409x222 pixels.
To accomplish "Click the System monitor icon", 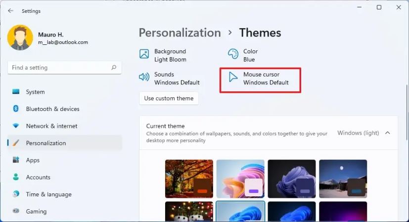I will point(16,92).
